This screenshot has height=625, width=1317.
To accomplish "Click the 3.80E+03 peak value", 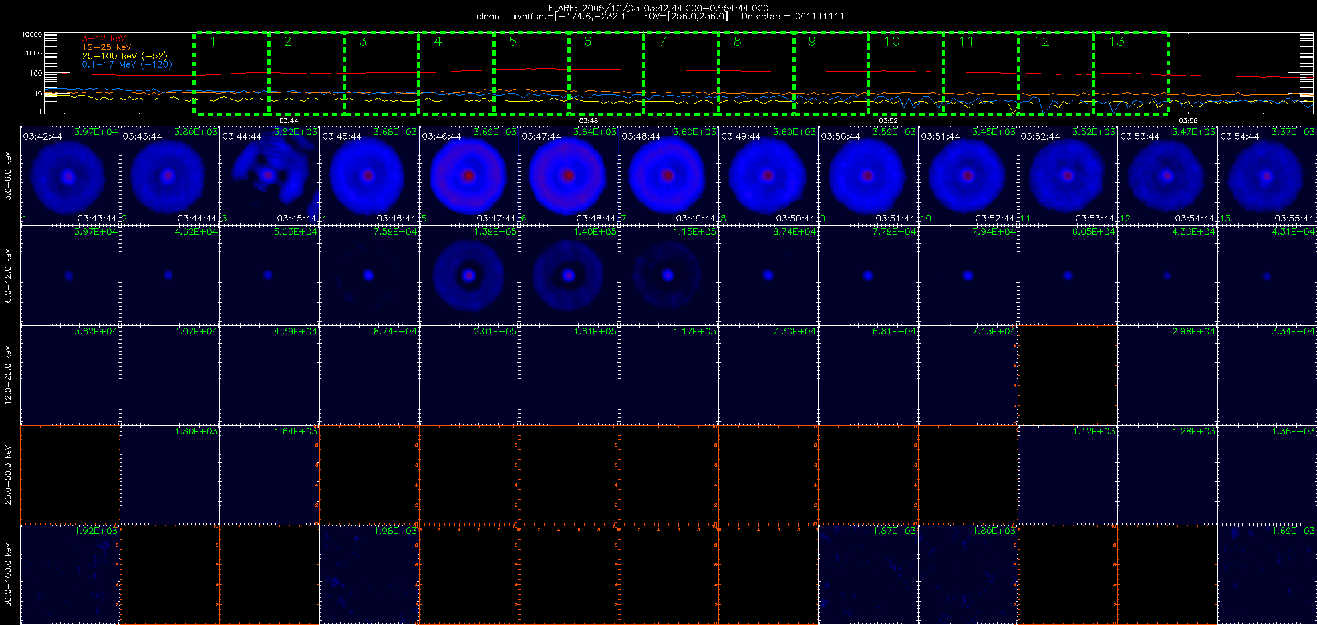I will click(x=196, y=132).
